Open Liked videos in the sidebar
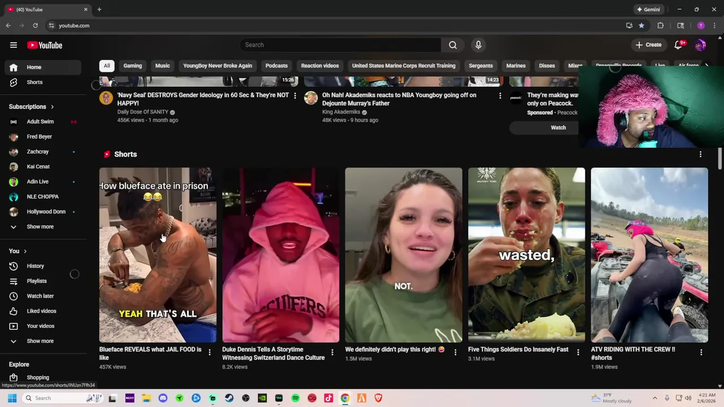Screen dimensions: 724x407 point(43,311)
